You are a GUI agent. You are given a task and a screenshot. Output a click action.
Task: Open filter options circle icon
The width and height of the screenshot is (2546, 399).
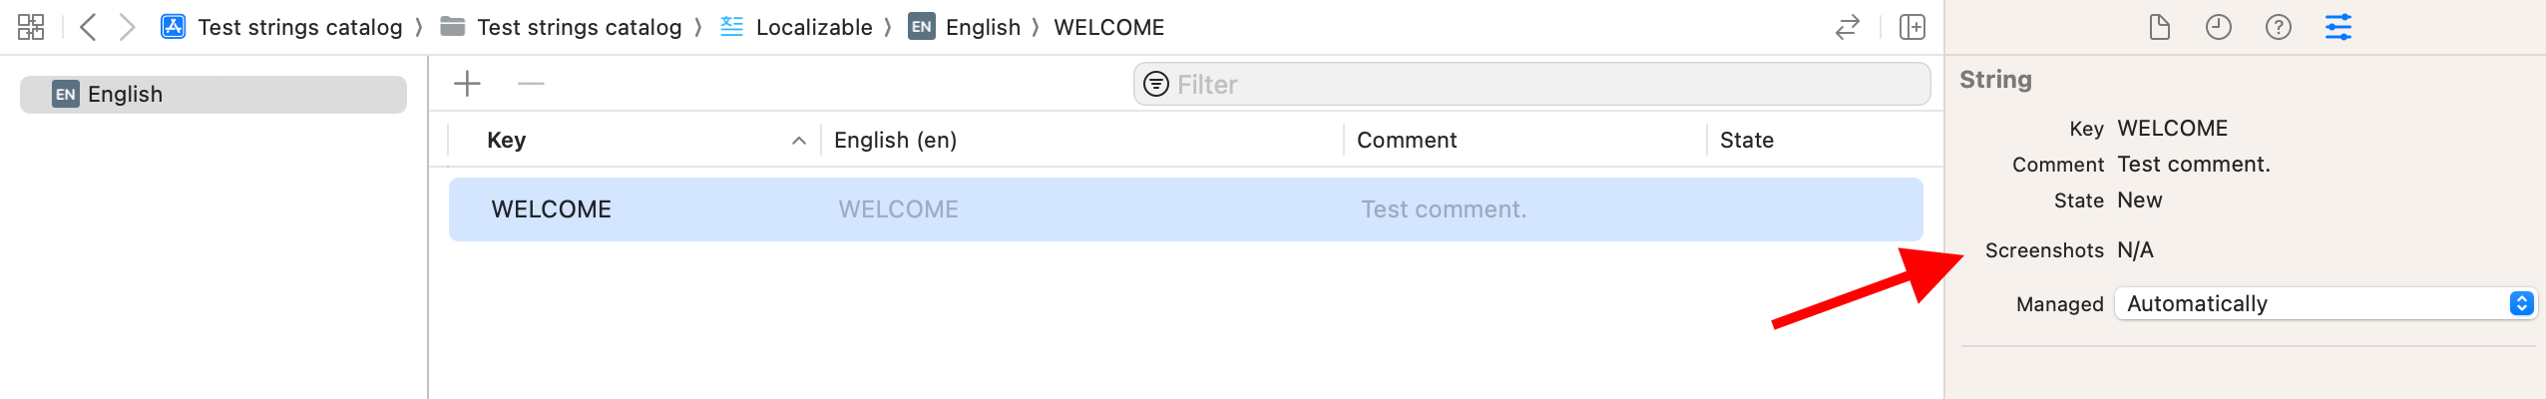point(1155,84)
